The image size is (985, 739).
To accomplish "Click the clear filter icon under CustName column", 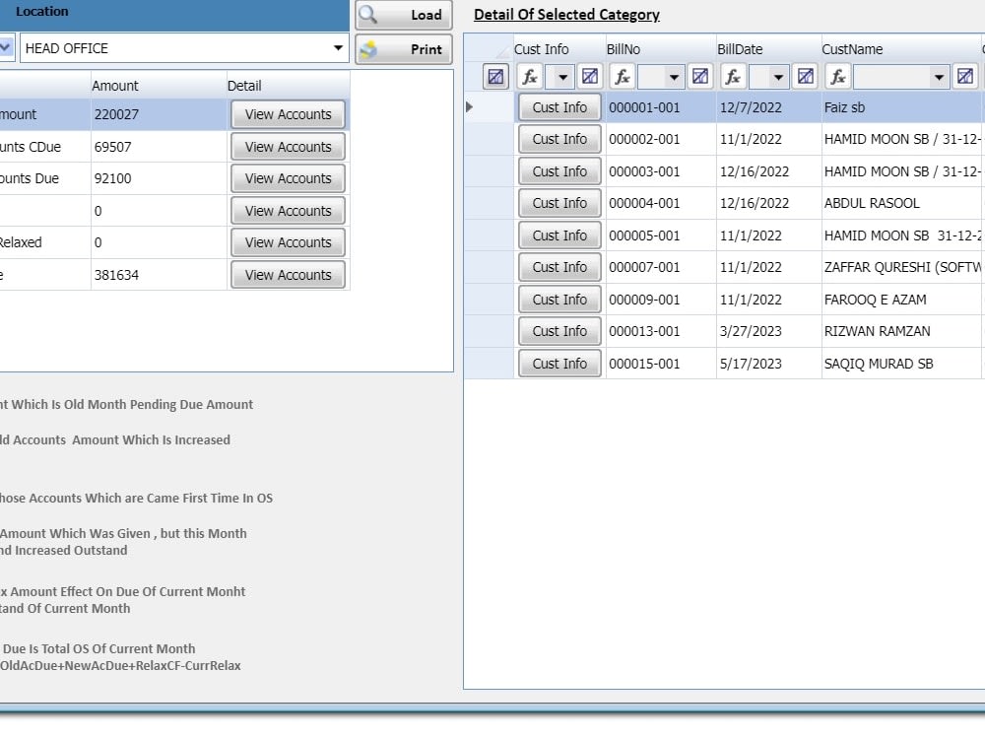I will (965, 77).
